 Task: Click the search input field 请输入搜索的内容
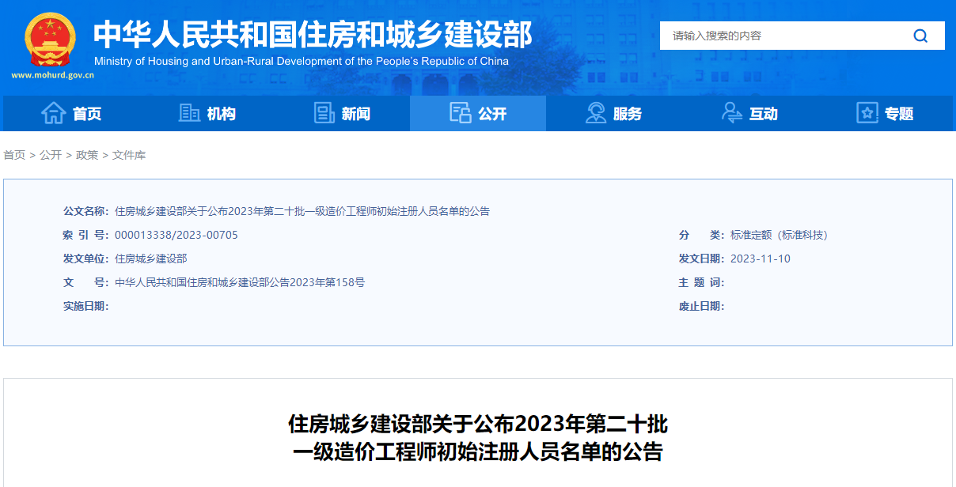tap(752, 36)
